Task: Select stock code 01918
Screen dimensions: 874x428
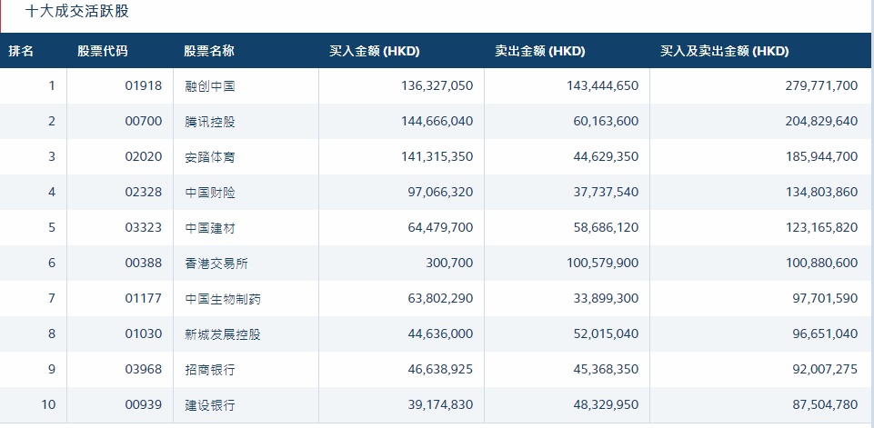Action: pyautogui.click(x=144, y=85)
